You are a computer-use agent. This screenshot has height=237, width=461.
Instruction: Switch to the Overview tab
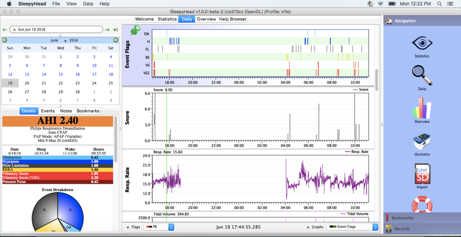click(x=206, y=19)
